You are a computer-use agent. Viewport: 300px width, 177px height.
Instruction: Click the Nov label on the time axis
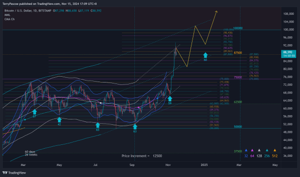point(168,165)
